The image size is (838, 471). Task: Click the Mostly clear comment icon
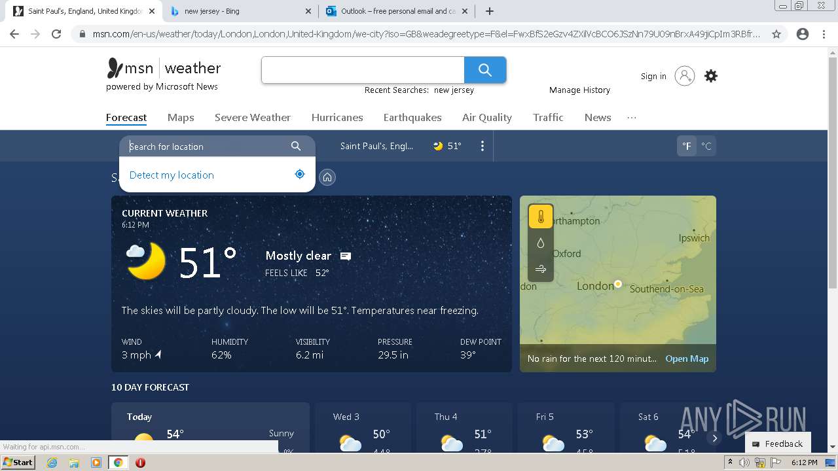click(346, 256)
